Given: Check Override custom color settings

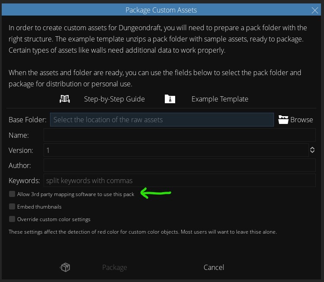Looking at the screenshot, I should (12, 219).
